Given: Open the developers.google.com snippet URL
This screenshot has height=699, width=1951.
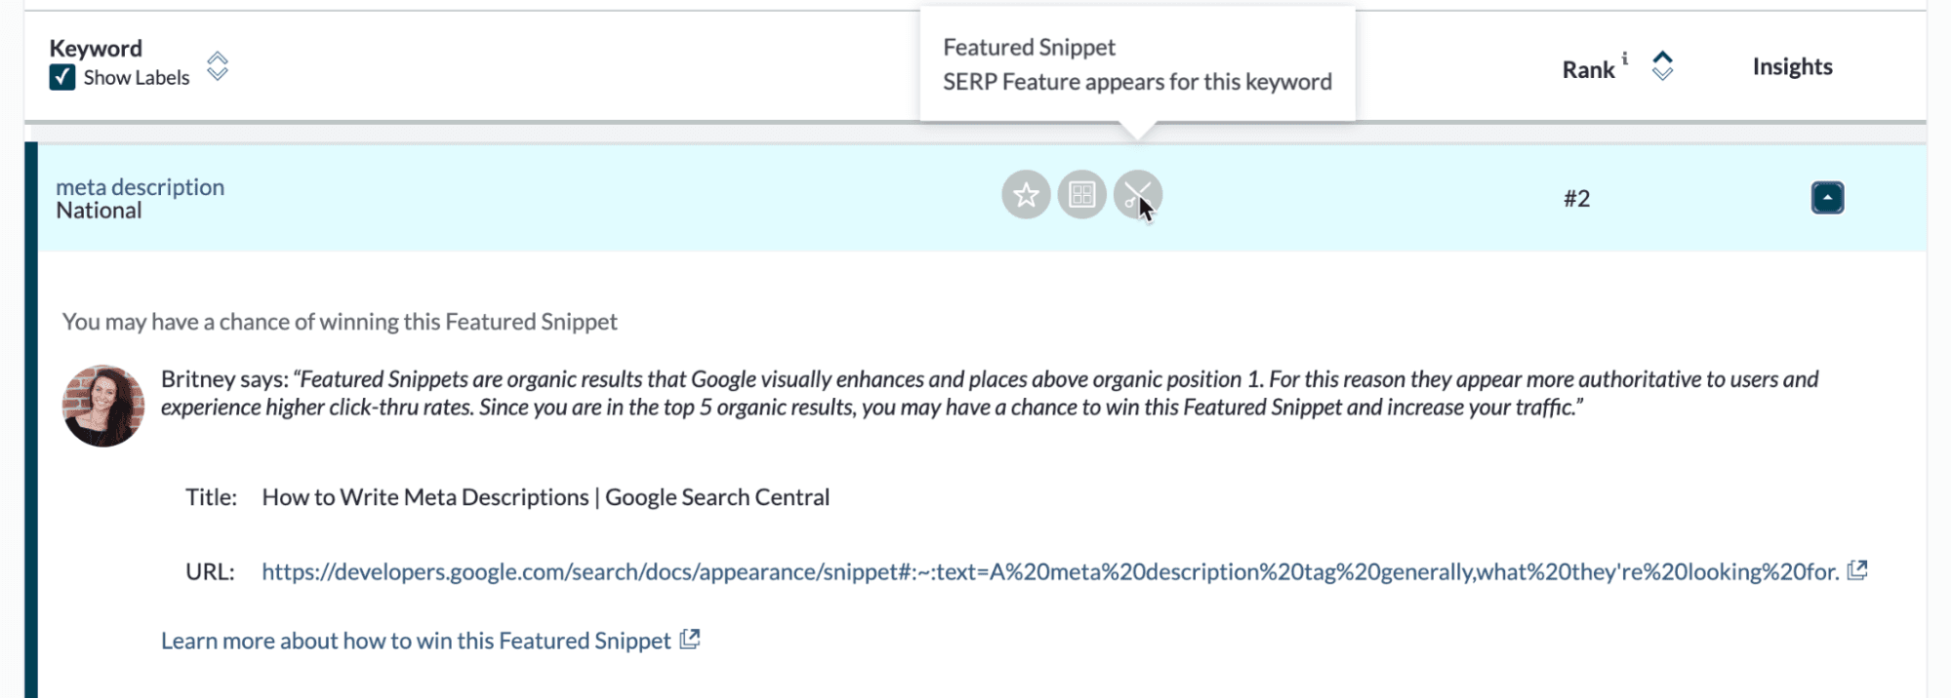Looking at the screenshot, I should pyautogui.click(x=1049, y=571).
